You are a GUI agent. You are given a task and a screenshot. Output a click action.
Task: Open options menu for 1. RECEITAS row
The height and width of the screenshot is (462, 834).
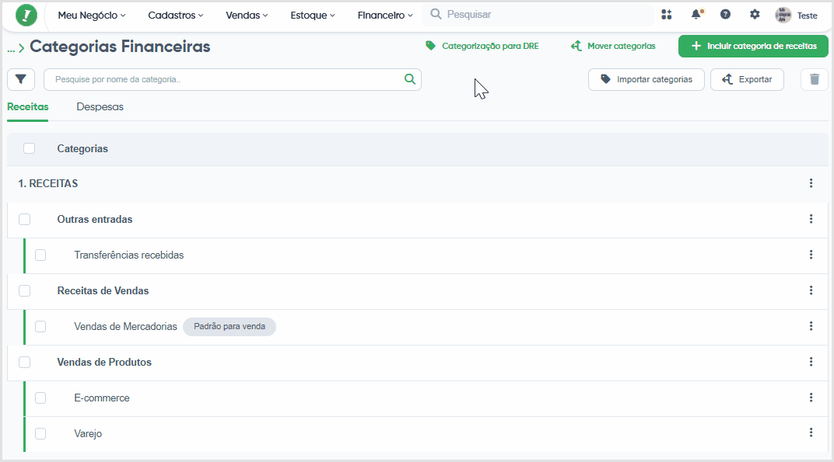click(811, 183)
